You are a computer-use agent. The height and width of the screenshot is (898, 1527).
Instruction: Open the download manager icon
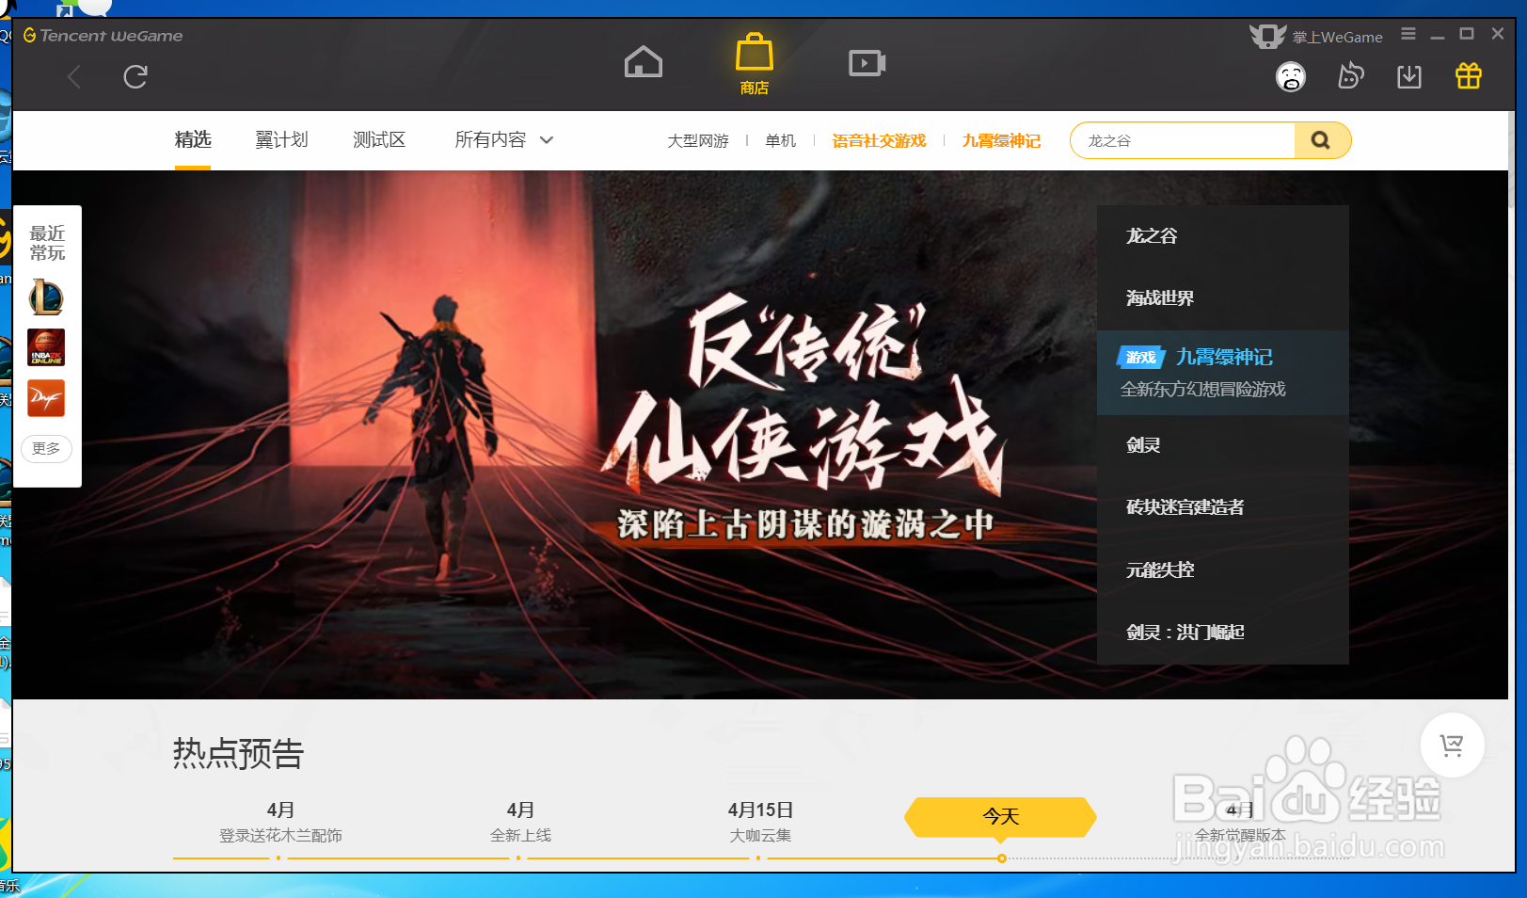[x=1409, y=76]
